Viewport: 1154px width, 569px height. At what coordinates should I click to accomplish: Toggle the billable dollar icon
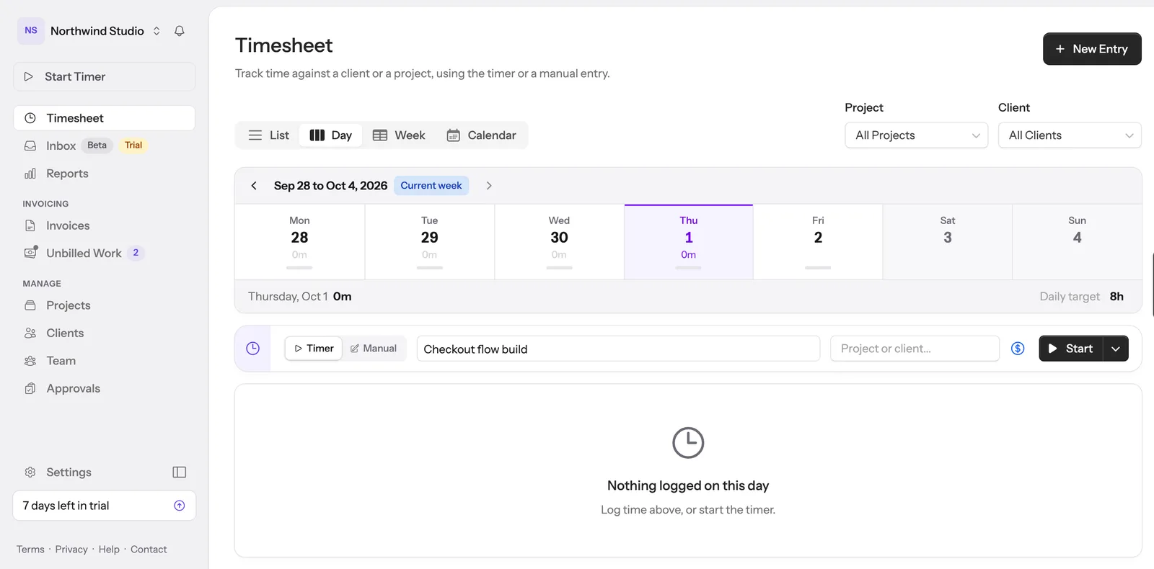tap(1018, 349)
